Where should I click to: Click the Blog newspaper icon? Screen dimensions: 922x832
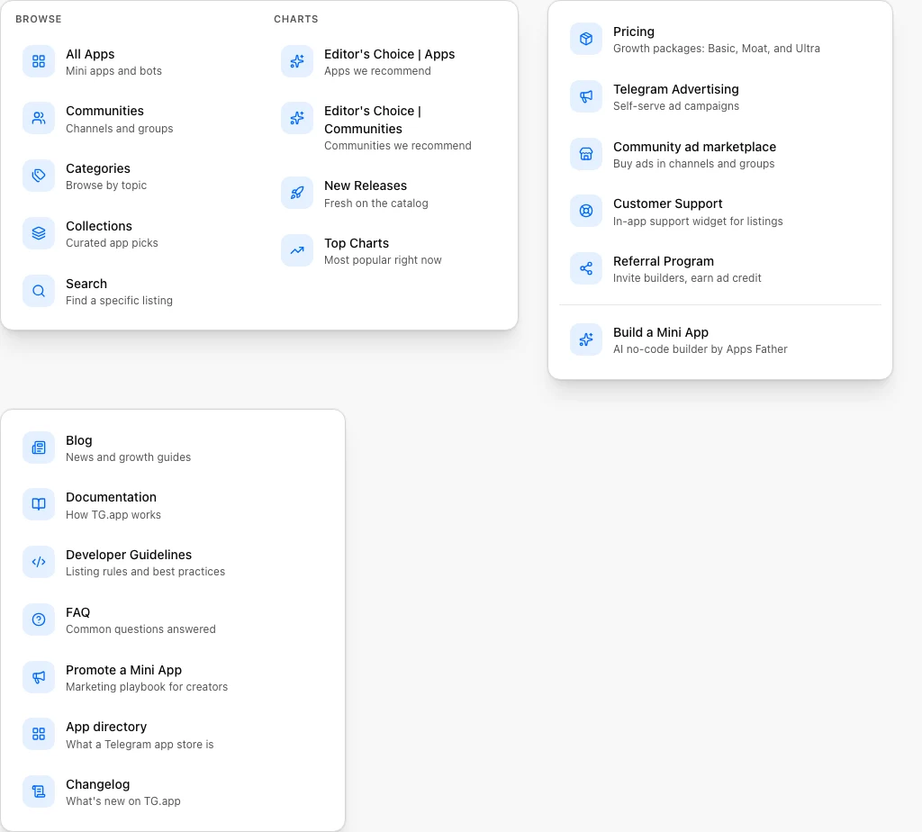tap(39, 448)
